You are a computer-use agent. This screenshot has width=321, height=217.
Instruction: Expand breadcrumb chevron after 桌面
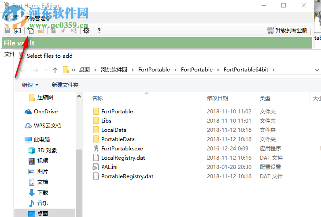(95, 70)
